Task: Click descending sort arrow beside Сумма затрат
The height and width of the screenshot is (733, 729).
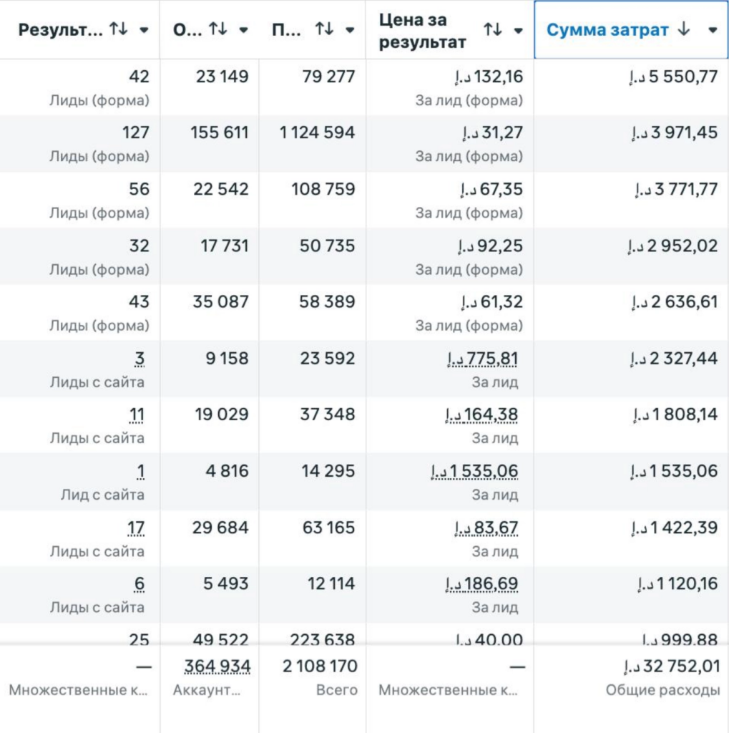Action: pos(684,29)
